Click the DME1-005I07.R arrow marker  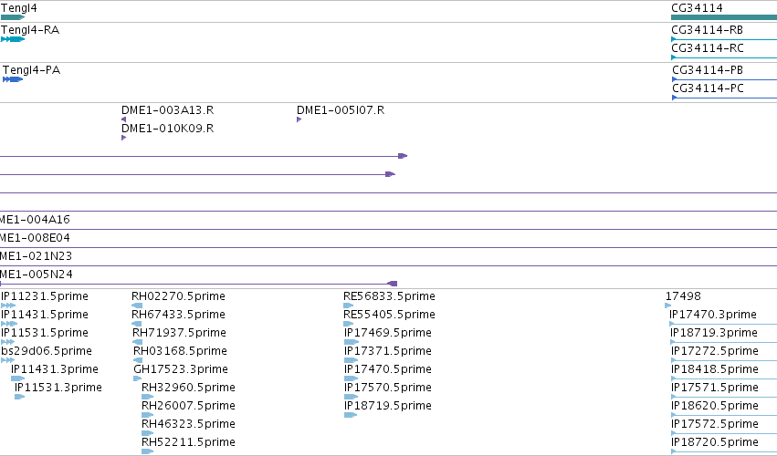coord(299,119)
